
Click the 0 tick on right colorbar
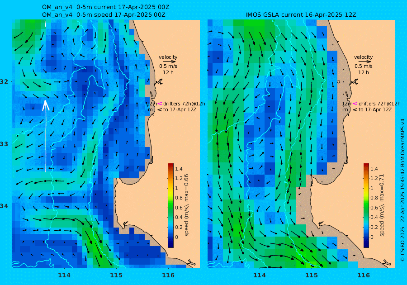coord(372,237)
